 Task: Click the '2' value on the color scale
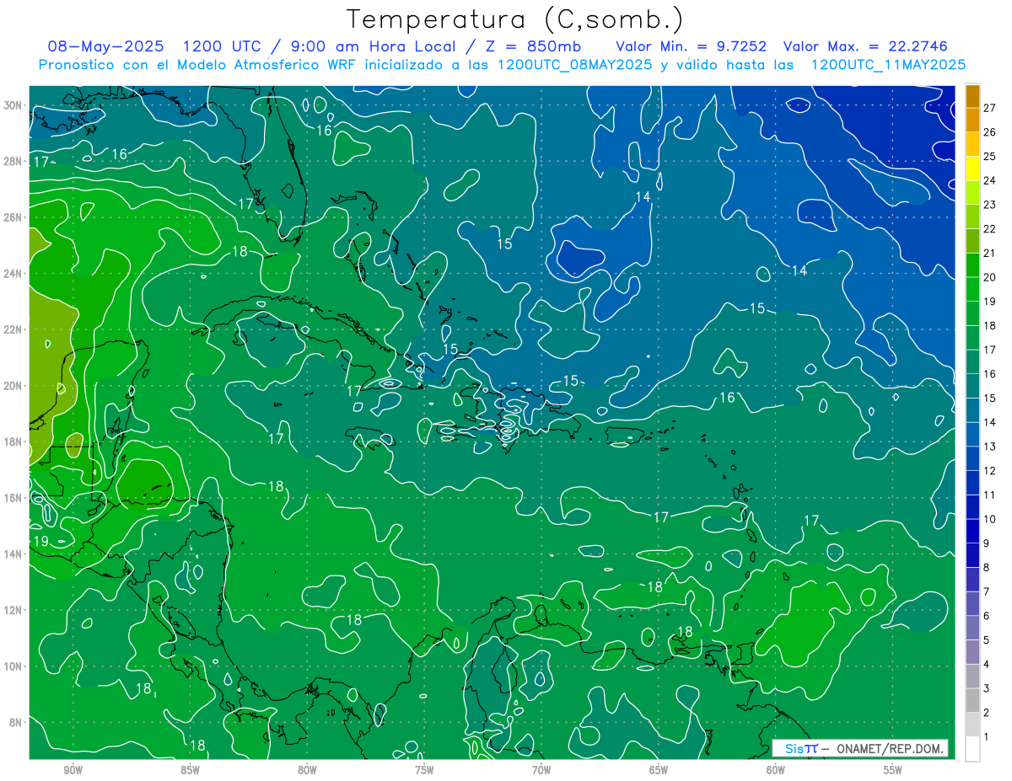(987, 713)
